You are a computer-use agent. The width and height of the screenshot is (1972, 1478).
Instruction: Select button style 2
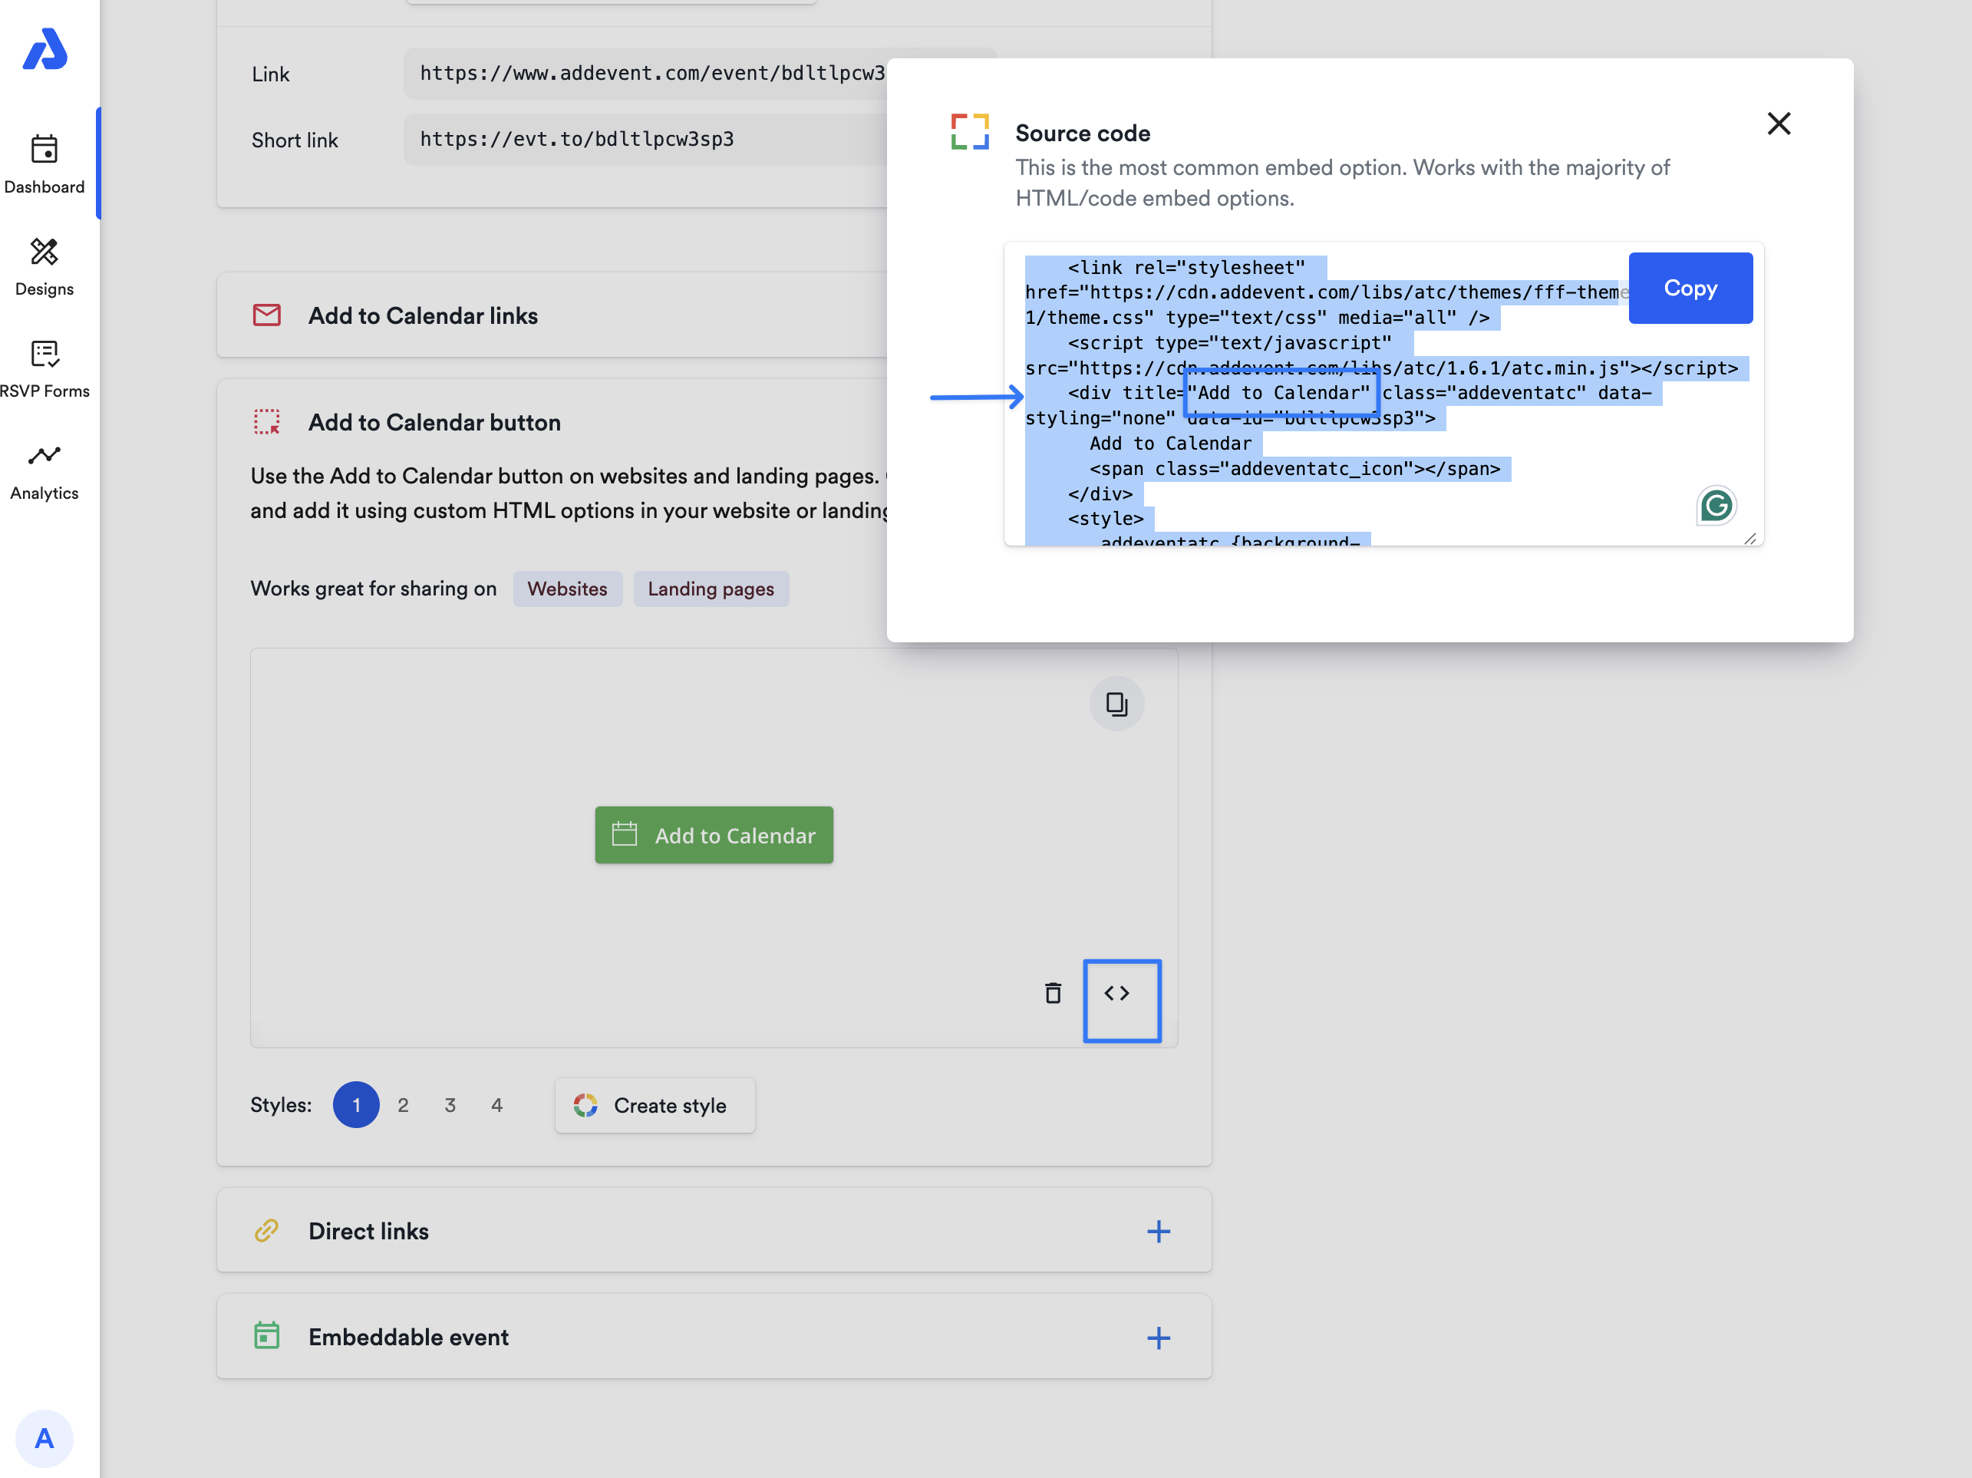(x=403, y=1104)
